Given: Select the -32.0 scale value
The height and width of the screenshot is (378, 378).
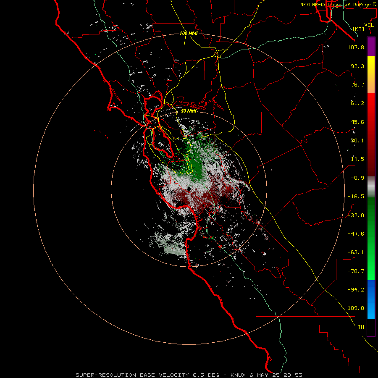Looking at the screenshot, I should (356, 215).
